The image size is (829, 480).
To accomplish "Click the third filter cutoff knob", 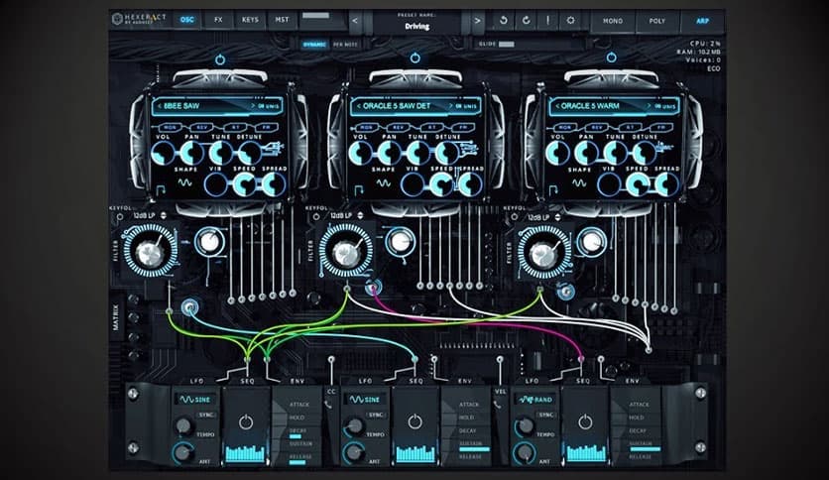I will [x=543, y=253].
